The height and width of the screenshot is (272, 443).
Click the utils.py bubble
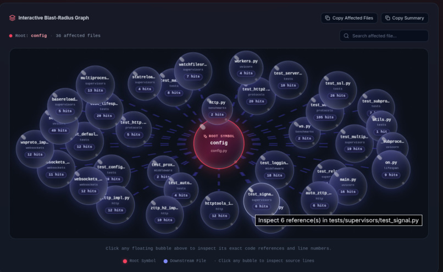point(381,126)
